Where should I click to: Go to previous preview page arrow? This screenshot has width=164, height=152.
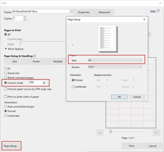point(100,133)
